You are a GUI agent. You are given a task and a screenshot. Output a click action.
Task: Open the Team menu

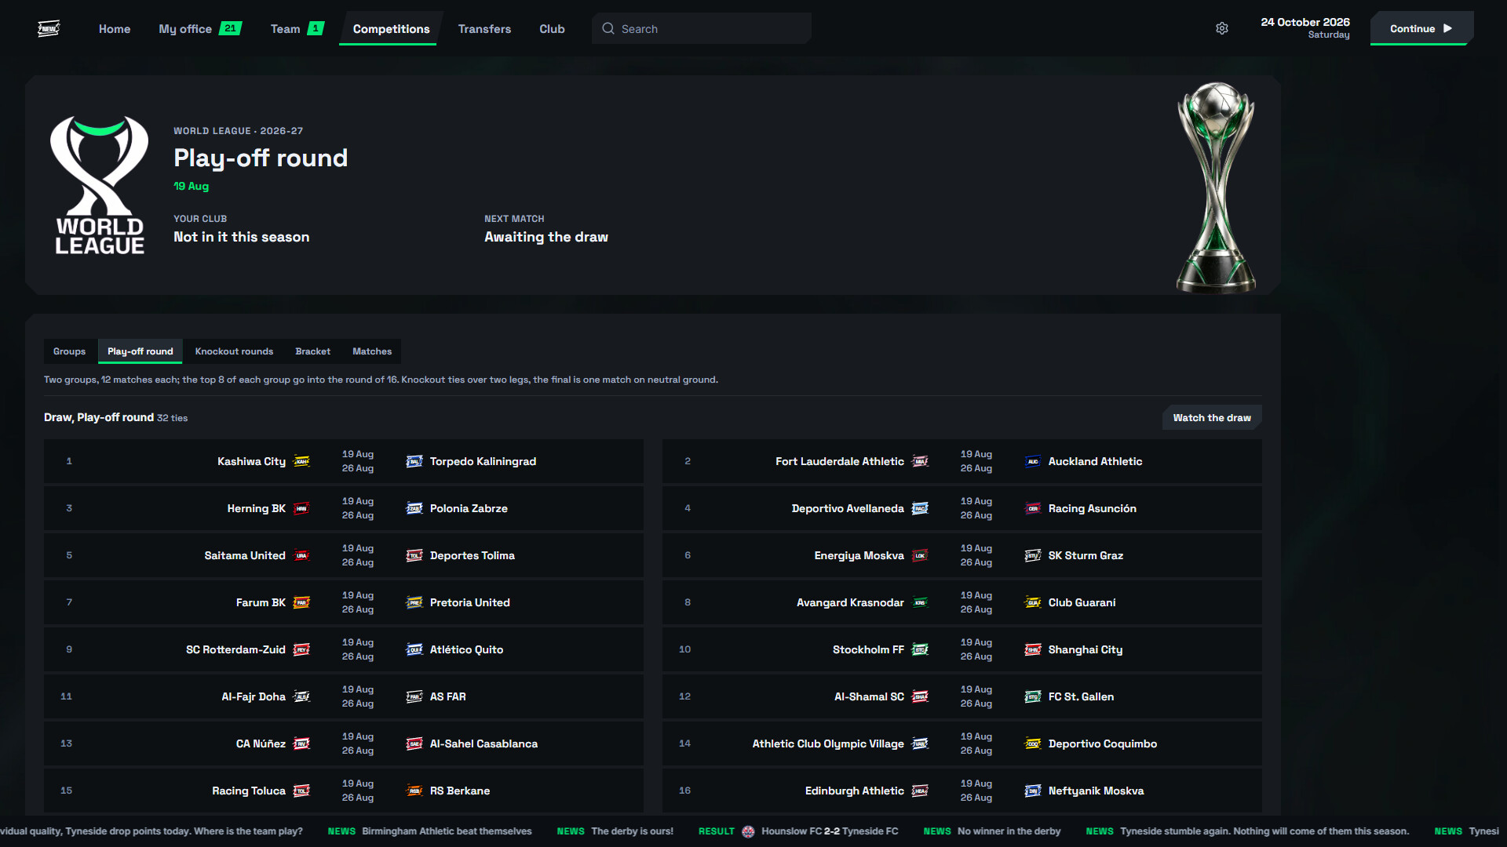point(297,28)
